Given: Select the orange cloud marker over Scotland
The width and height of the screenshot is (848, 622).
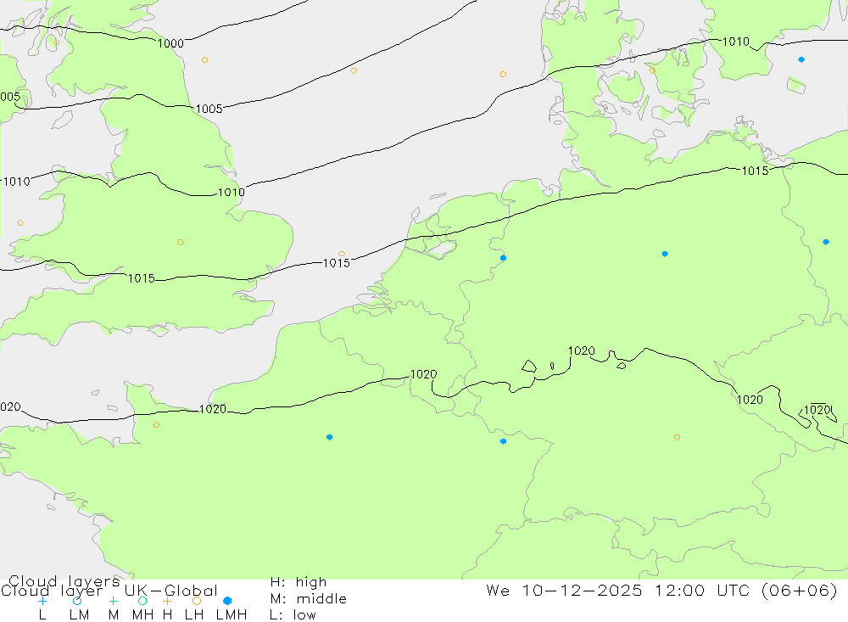Looking at the screenshot, I should pos(57,42).
